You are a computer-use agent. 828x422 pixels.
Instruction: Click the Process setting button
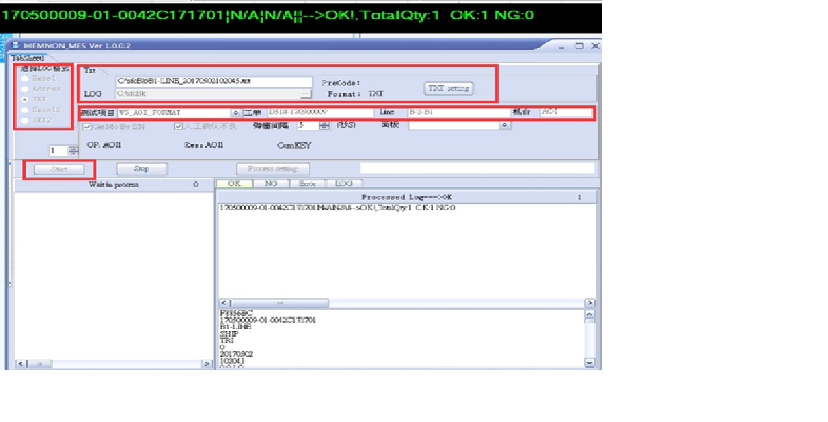coord(274,169)
